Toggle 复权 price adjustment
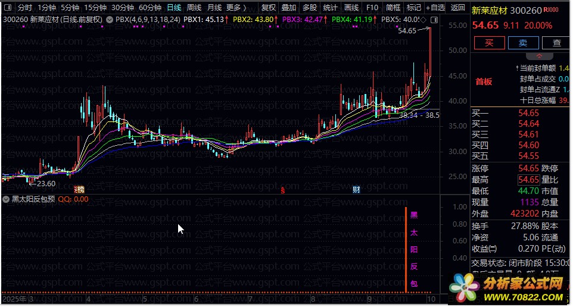The image size is (573, 307). pyautogui.click(x=269, y=8)
